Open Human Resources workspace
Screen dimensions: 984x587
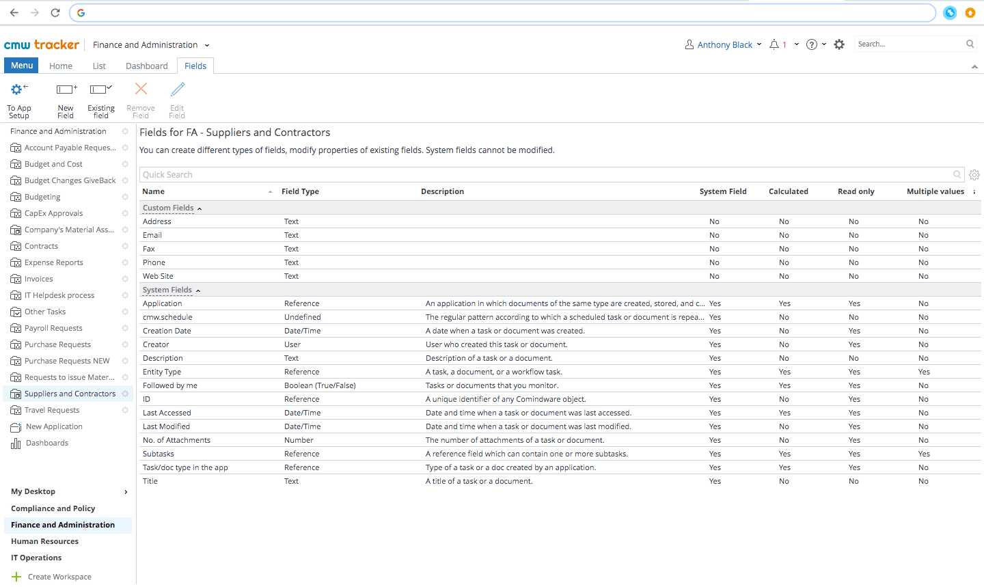pos(45,541)
